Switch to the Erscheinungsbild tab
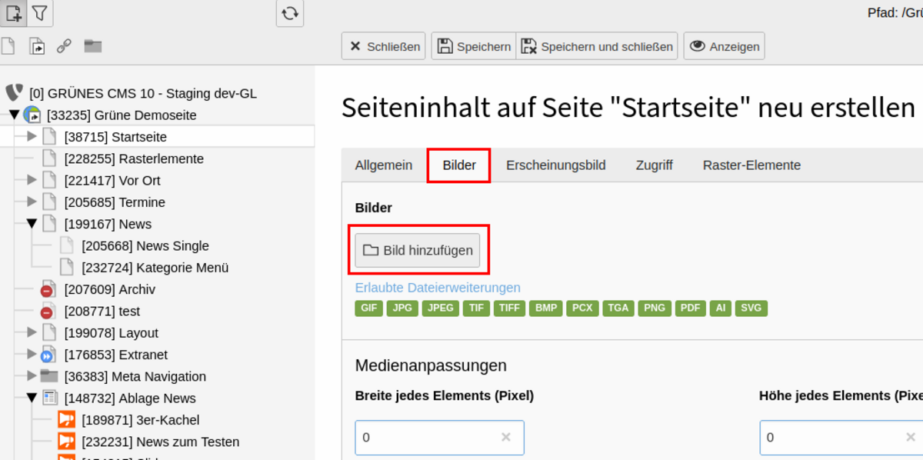 tap(555, 165)
